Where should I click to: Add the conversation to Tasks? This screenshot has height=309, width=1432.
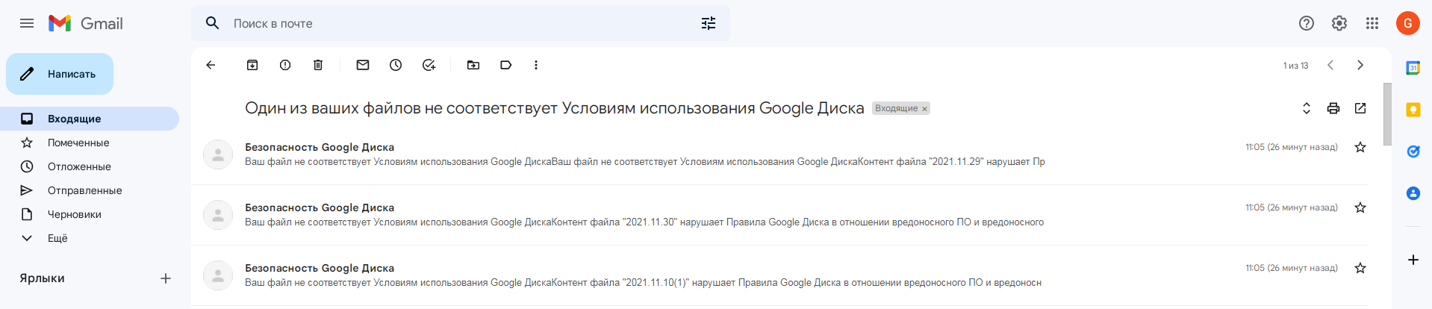click(429, 65)
